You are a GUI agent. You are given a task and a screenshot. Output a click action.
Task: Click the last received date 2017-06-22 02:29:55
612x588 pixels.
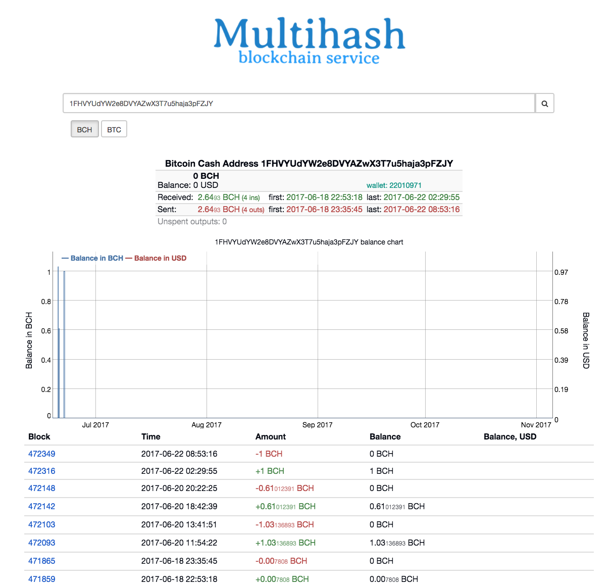coord(421,197)
